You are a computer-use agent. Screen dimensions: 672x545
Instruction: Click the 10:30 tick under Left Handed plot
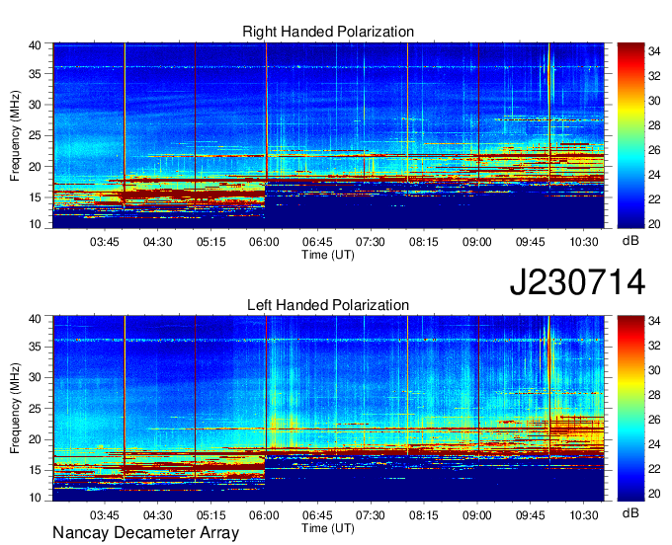pyautogui.click(x=583, y=515)
